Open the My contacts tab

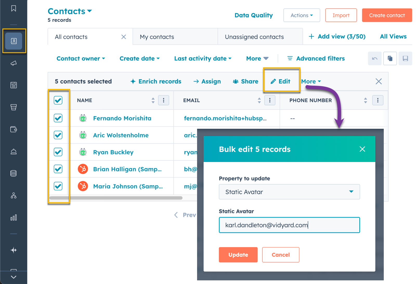pos(157,37)
